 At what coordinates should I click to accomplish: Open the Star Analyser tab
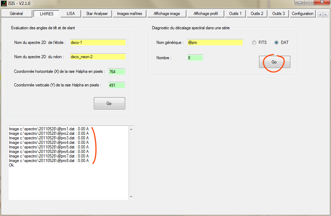97,14
